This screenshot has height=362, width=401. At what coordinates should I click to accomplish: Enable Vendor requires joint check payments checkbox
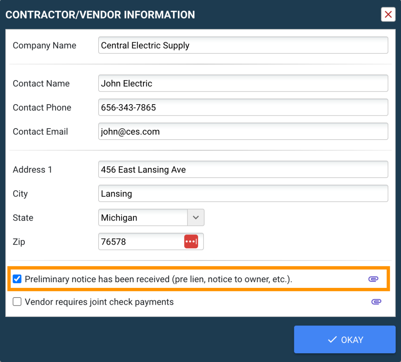[17, 302]
